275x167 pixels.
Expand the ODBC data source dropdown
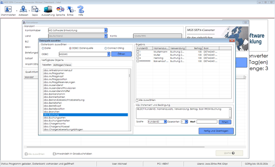point(109,54)
